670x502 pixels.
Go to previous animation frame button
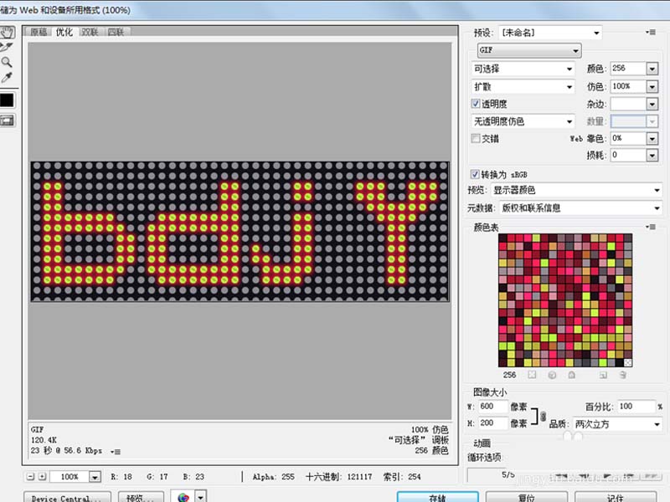(585, 475)
